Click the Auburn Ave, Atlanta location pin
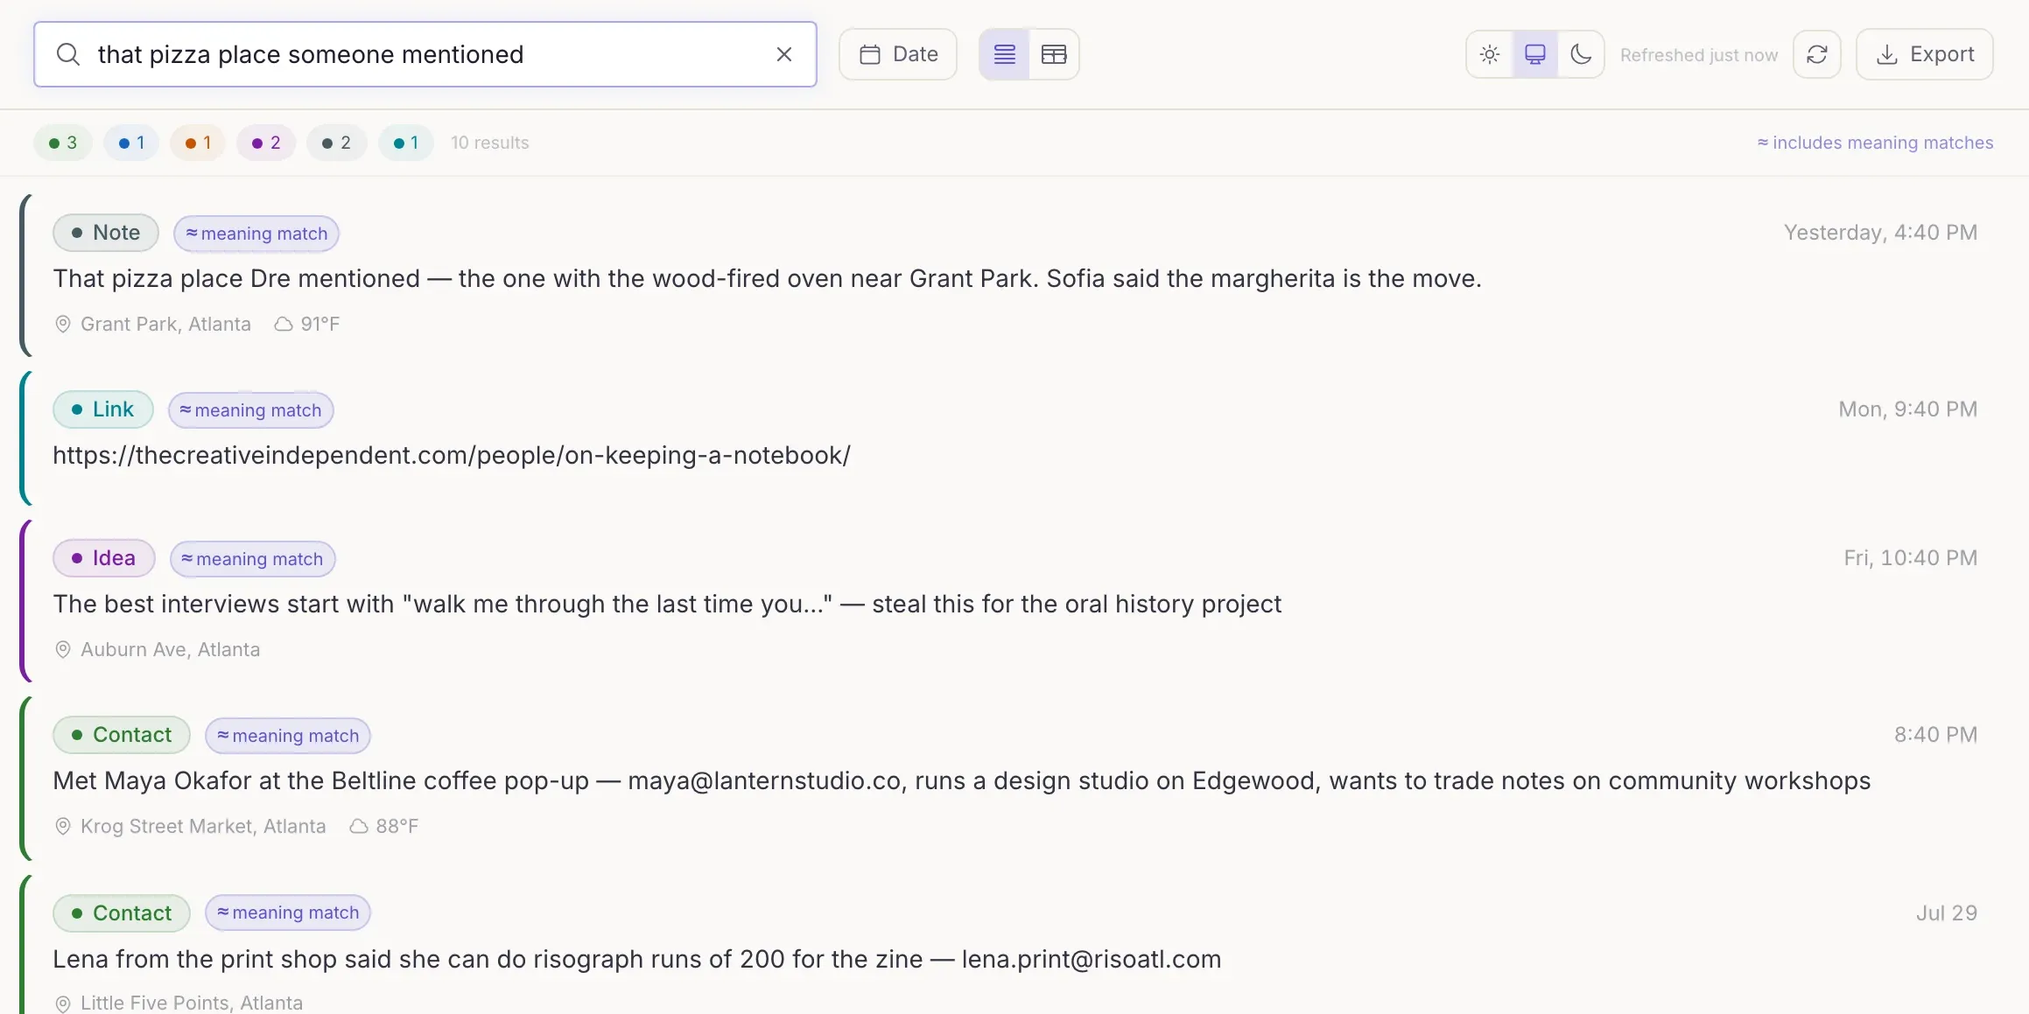Image resolution: width=2029 pixels, height=1014 pixels. tap(63, 650)
